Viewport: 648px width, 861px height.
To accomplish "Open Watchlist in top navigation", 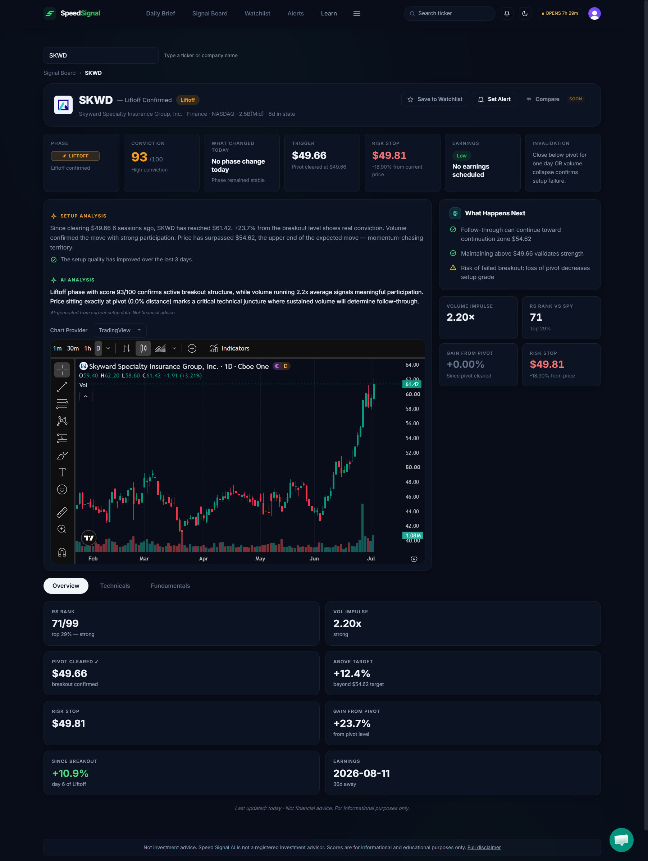I will pyautogui.click(x=257, y=14).
